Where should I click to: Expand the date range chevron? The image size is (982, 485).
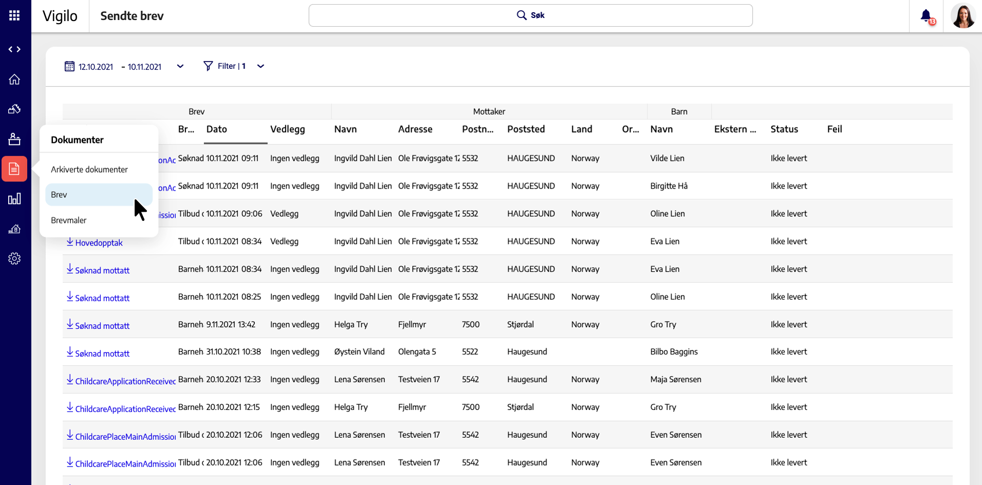(x=180, y=66)
